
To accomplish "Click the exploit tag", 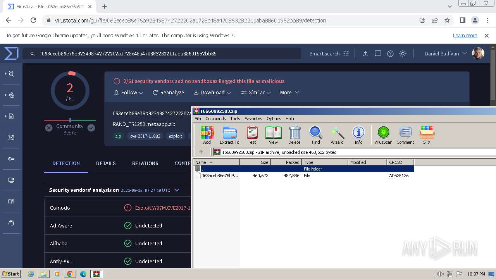I will [x=176, y=136].
